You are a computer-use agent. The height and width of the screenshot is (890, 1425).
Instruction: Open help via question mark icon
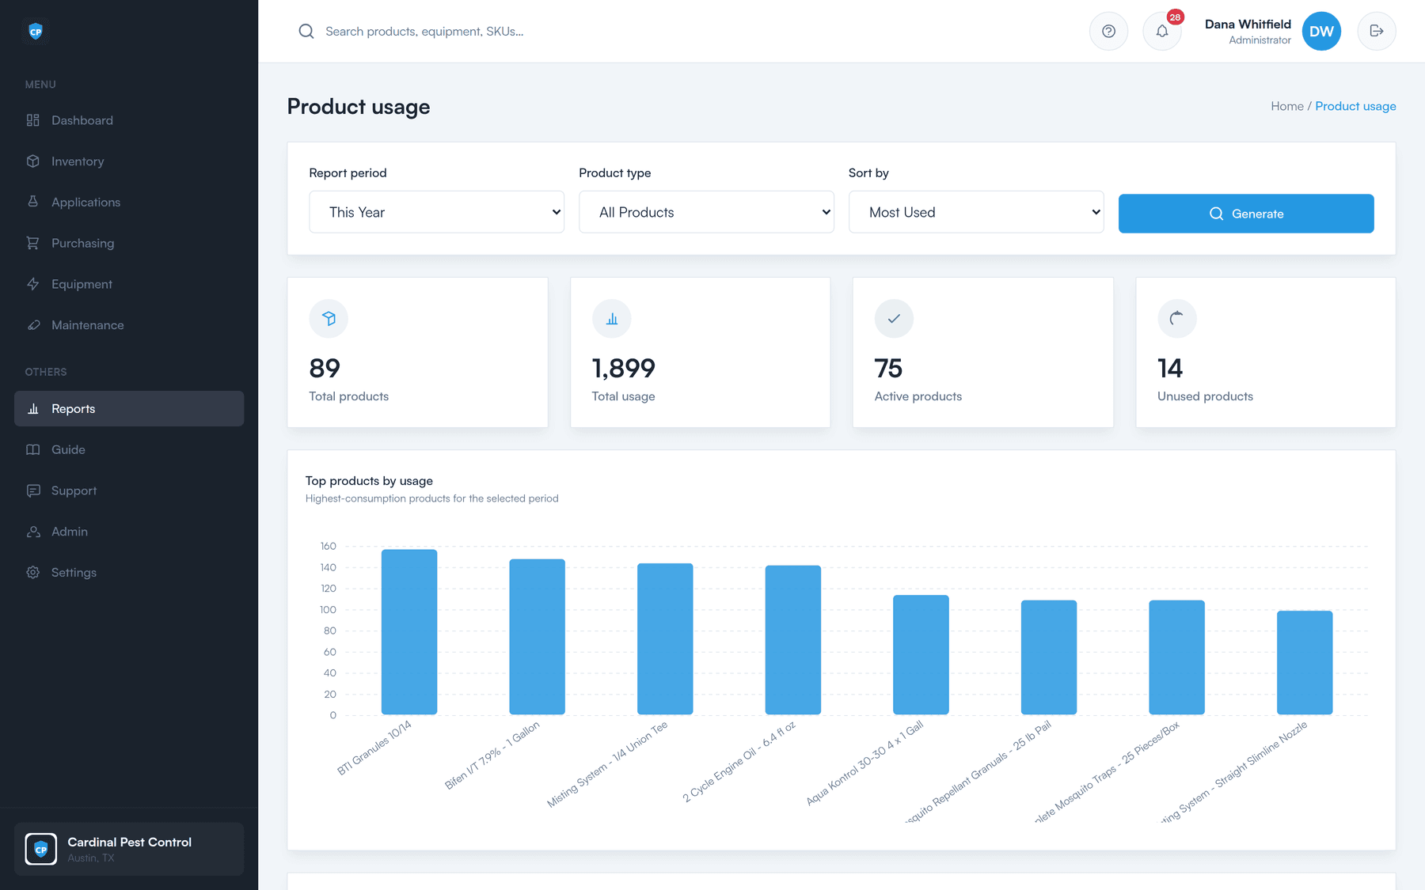1108,32
